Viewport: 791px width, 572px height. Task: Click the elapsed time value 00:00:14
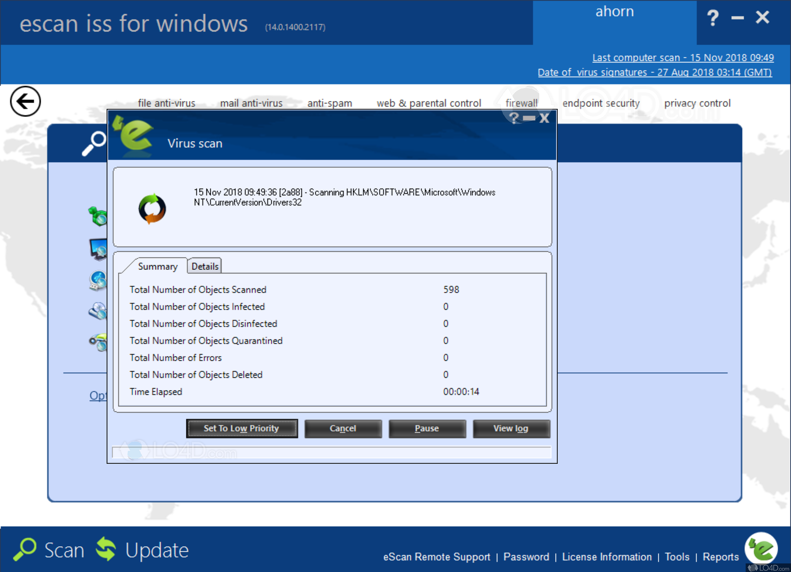[x=461, y=392]
